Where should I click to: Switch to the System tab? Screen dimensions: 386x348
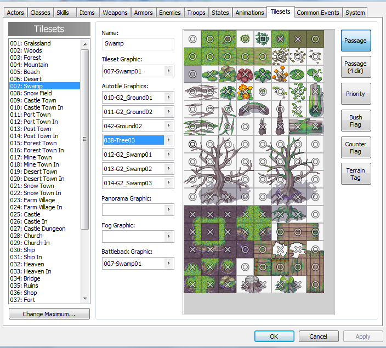pyautogui.click(x=355, y=13)
